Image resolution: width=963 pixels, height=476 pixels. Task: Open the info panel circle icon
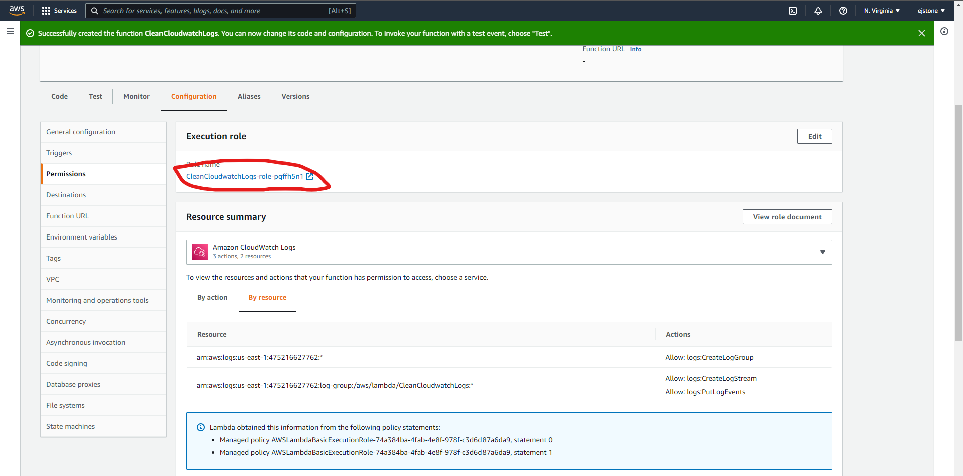coord(944,31)
